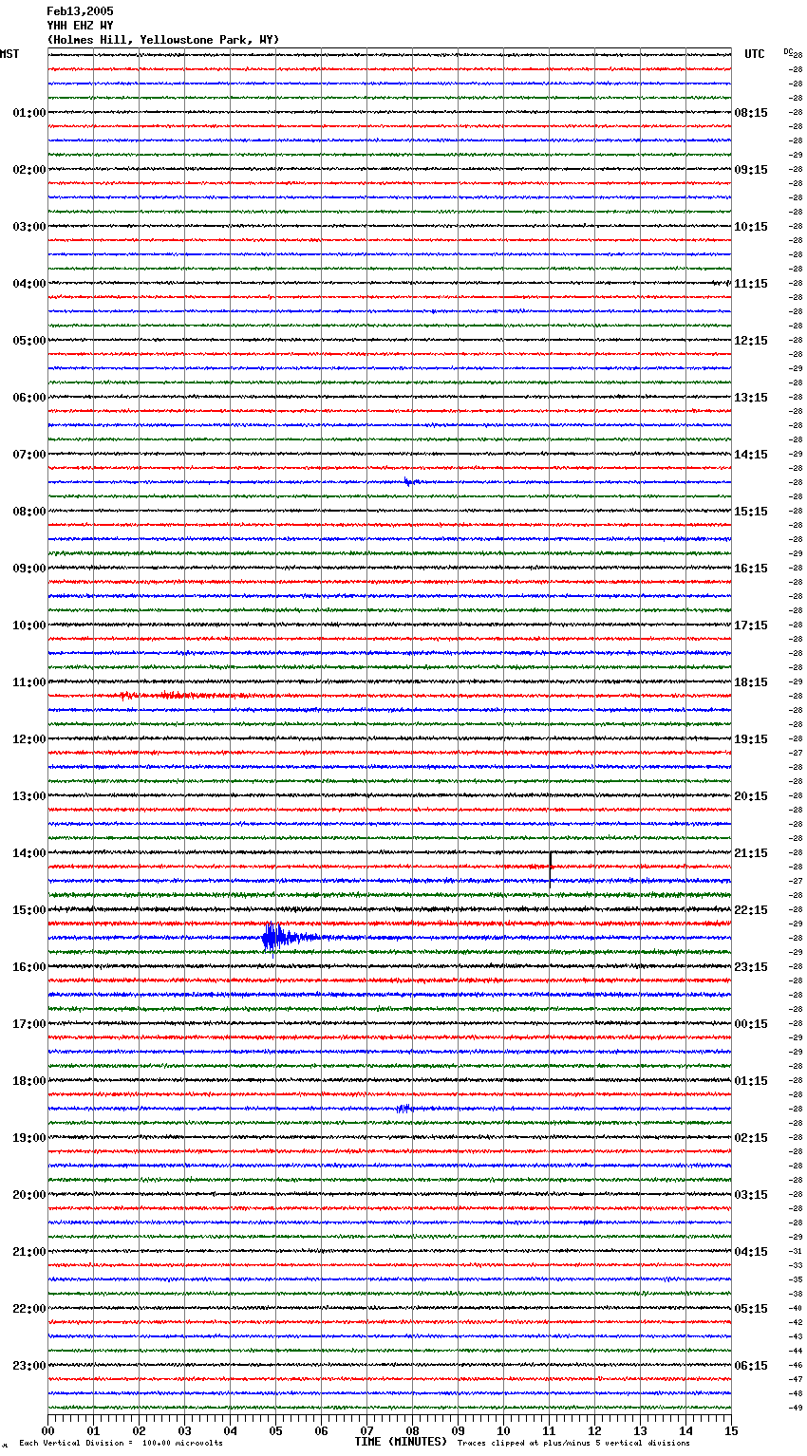Select the 04:00 MST time label
The height and width of the screenshot is (1456, 807).
(28, 284)
